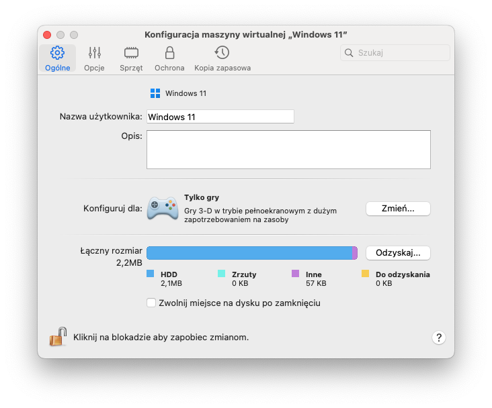Viewport: 492px width, 408px height.
Task: Click the Windows 11 name next to logo
Action: point(186,93)
